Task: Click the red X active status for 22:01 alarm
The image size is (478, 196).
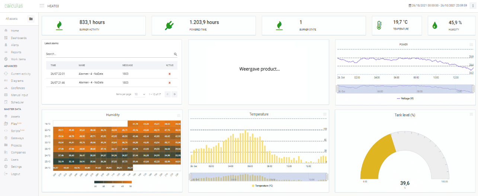Action: (169, 74)
